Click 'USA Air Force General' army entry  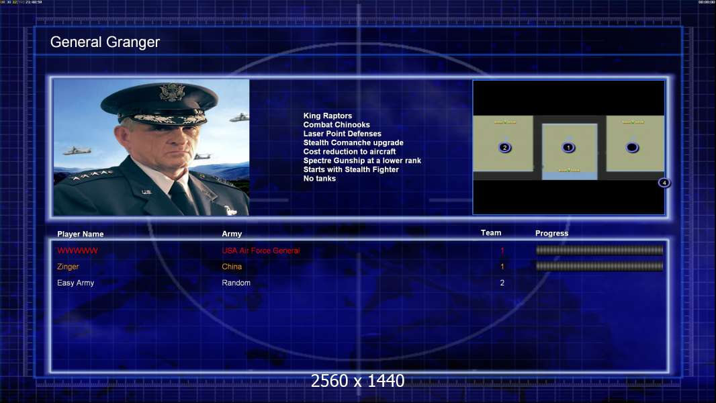tap(261, 251)
